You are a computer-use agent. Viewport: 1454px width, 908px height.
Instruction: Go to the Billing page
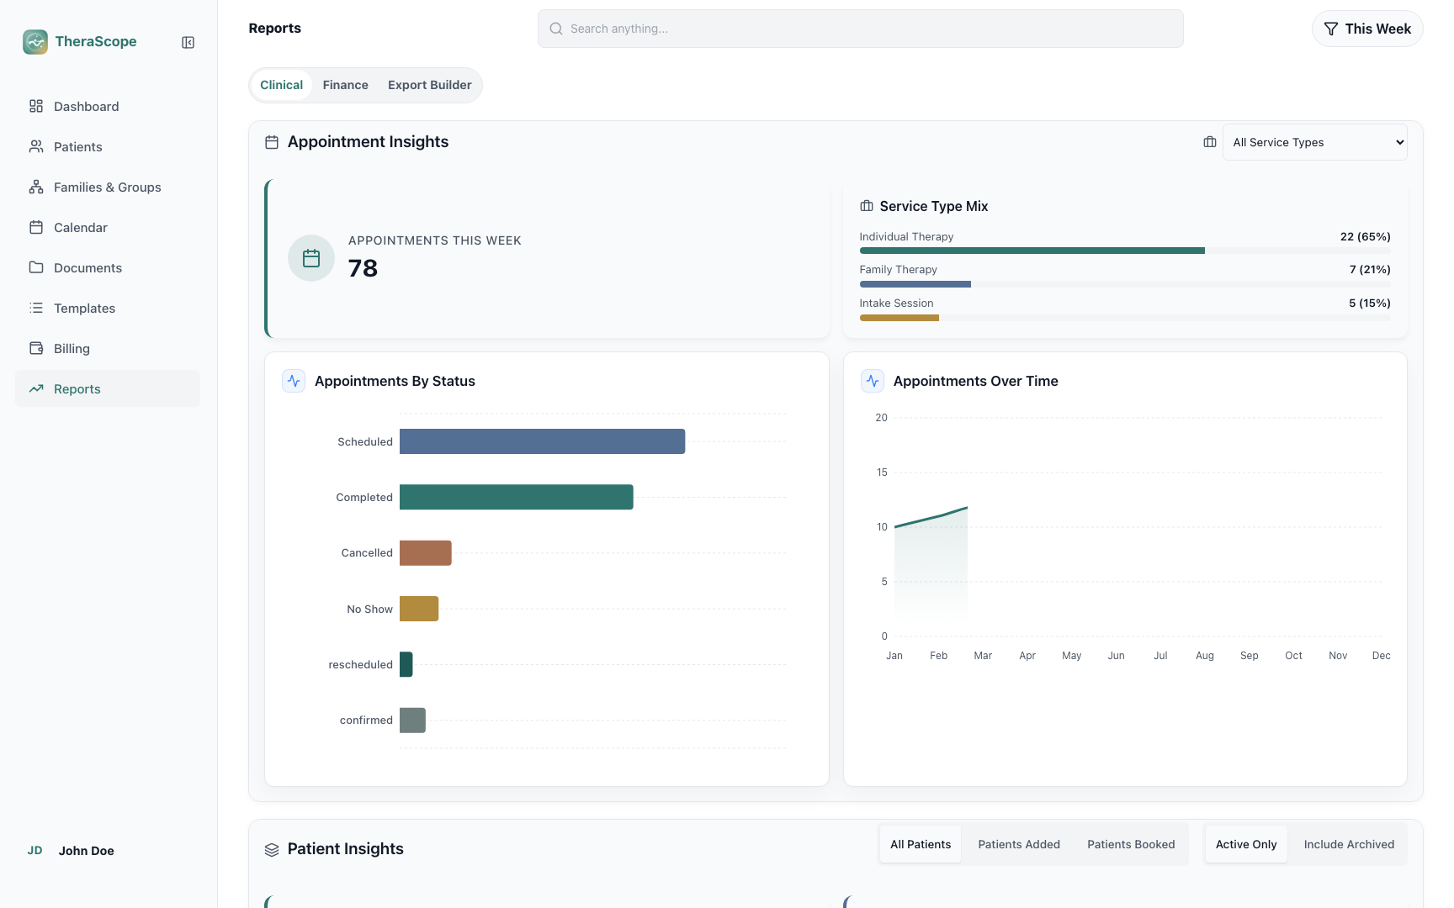[x=108, y=348]
